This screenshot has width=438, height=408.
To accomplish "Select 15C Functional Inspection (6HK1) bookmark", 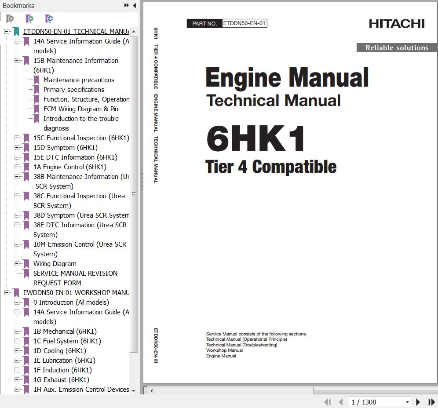I will pyautogui.click(x=81, y=138).
